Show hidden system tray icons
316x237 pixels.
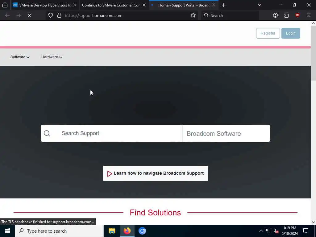(x=261, y=231)
